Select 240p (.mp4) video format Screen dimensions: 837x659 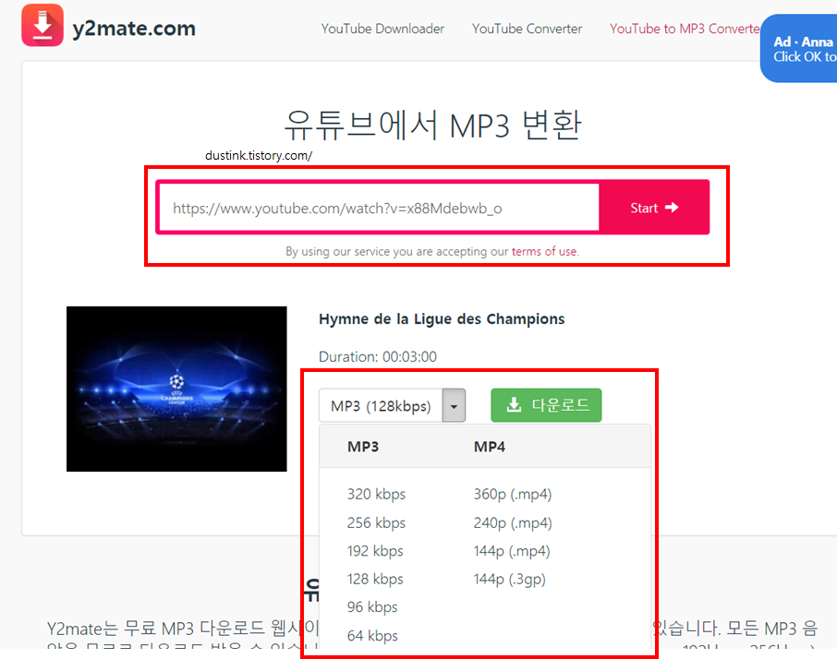coord(513,523)
